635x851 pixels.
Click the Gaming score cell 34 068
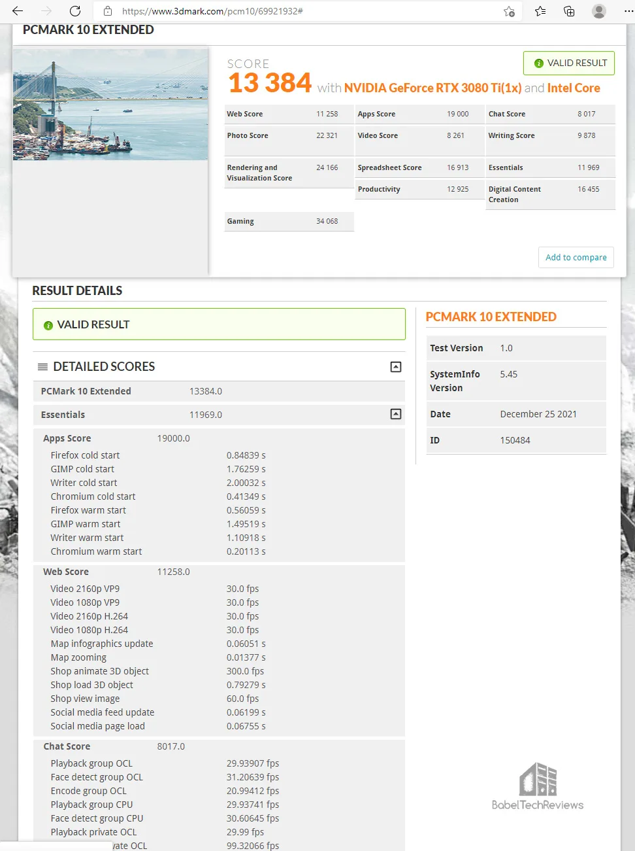pyautogui.click(x=289, y=221)
